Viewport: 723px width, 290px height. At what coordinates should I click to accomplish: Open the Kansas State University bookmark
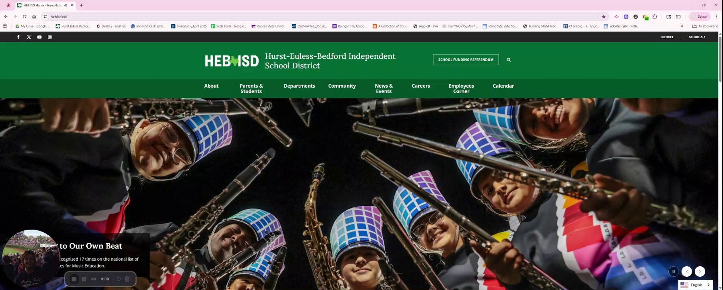(269, 26)
